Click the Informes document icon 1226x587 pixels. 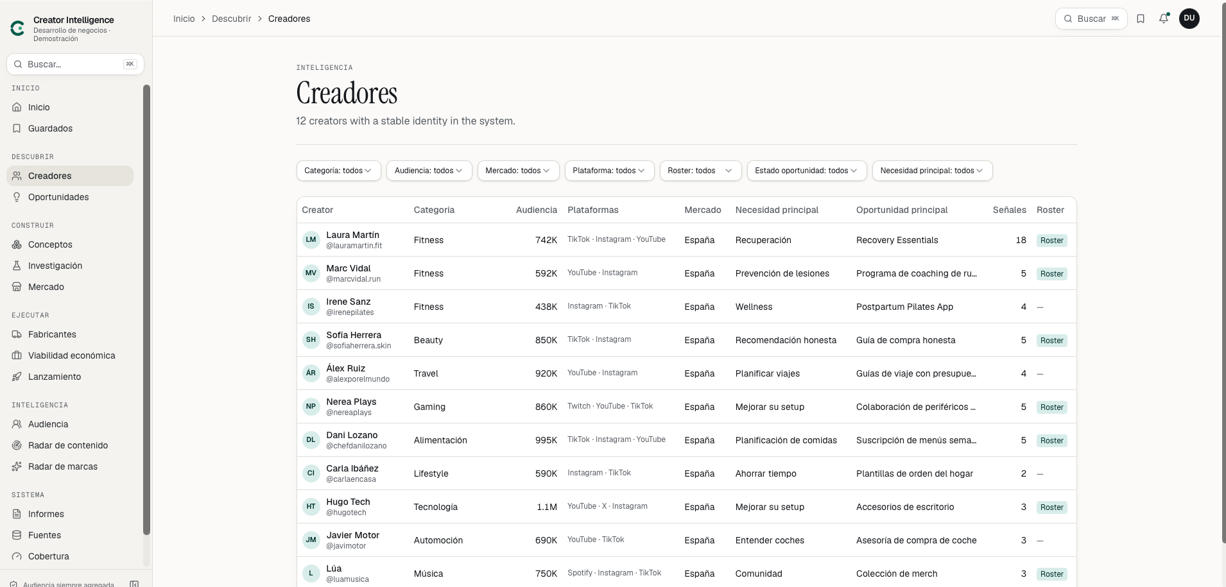click(x=17, y=514)
